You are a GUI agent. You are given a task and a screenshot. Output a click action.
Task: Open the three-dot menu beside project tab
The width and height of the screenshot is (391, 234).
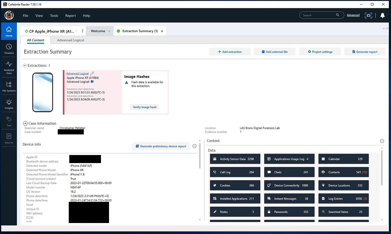[x=82, y=31]
